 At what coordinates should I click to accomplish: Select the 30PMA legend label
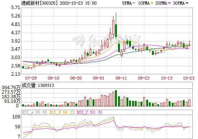[x=179, y=3]
